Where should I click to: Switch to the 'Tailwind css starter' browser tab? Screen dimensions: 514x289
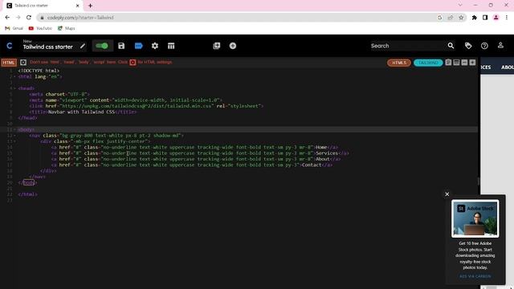[43, 6]
